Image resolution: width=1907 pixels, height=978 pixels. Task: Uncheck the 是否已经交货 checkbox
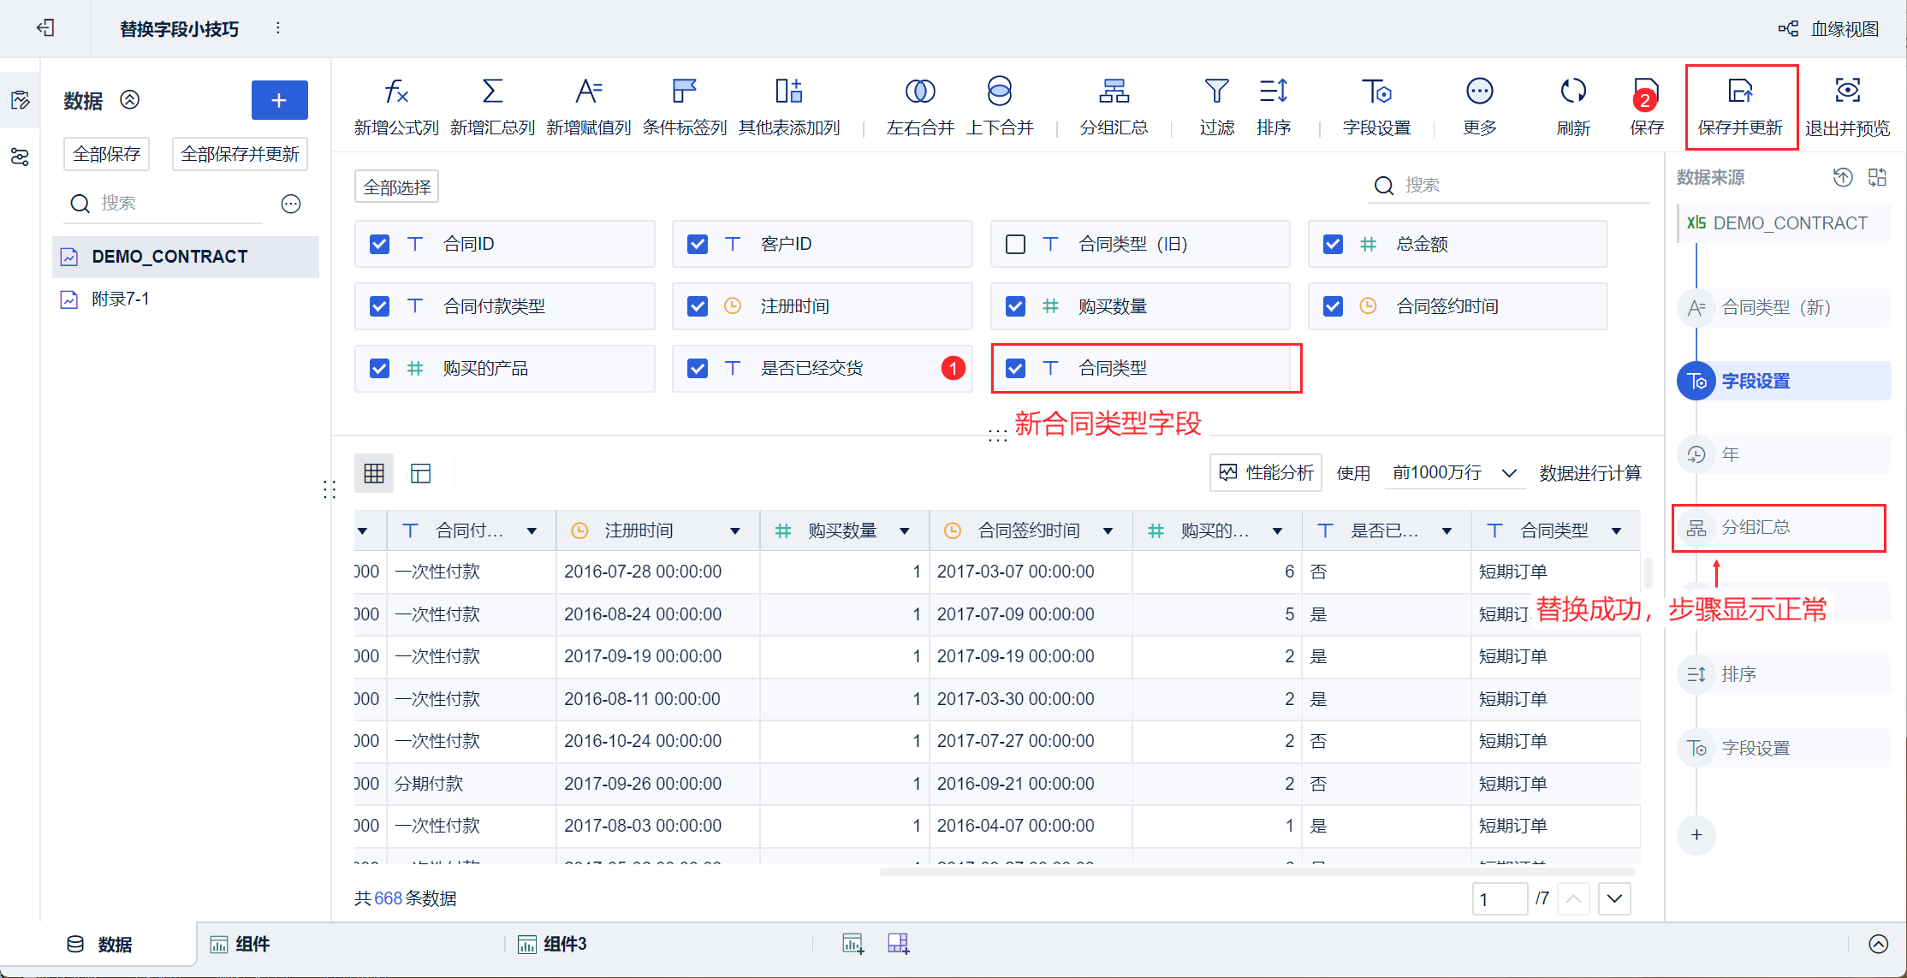(x=698, y=369)
